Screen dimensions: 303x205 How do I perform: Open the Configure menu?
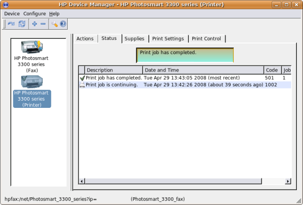pyautogui.click(x=34, y=14)
